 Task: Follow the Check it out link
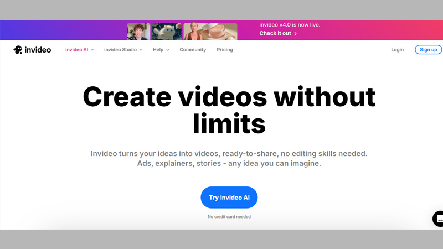point(275,34)
